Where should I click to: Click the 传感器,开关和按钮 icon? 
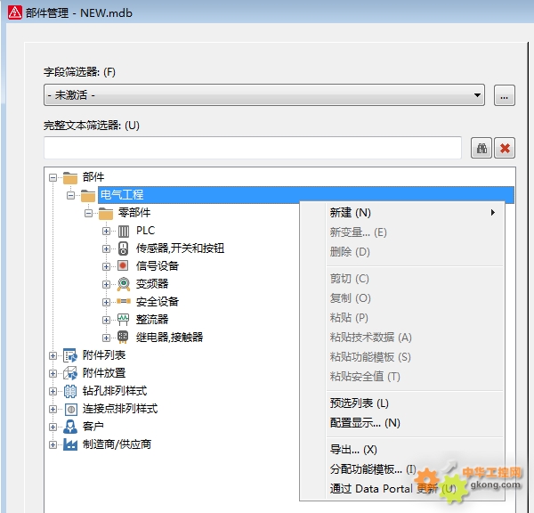click(124, 248)
